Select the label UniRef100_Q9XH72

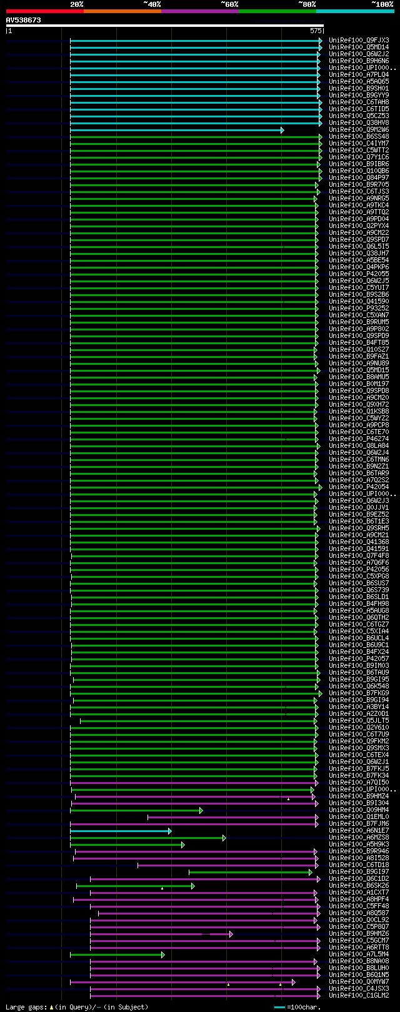(x=359, y=405)
